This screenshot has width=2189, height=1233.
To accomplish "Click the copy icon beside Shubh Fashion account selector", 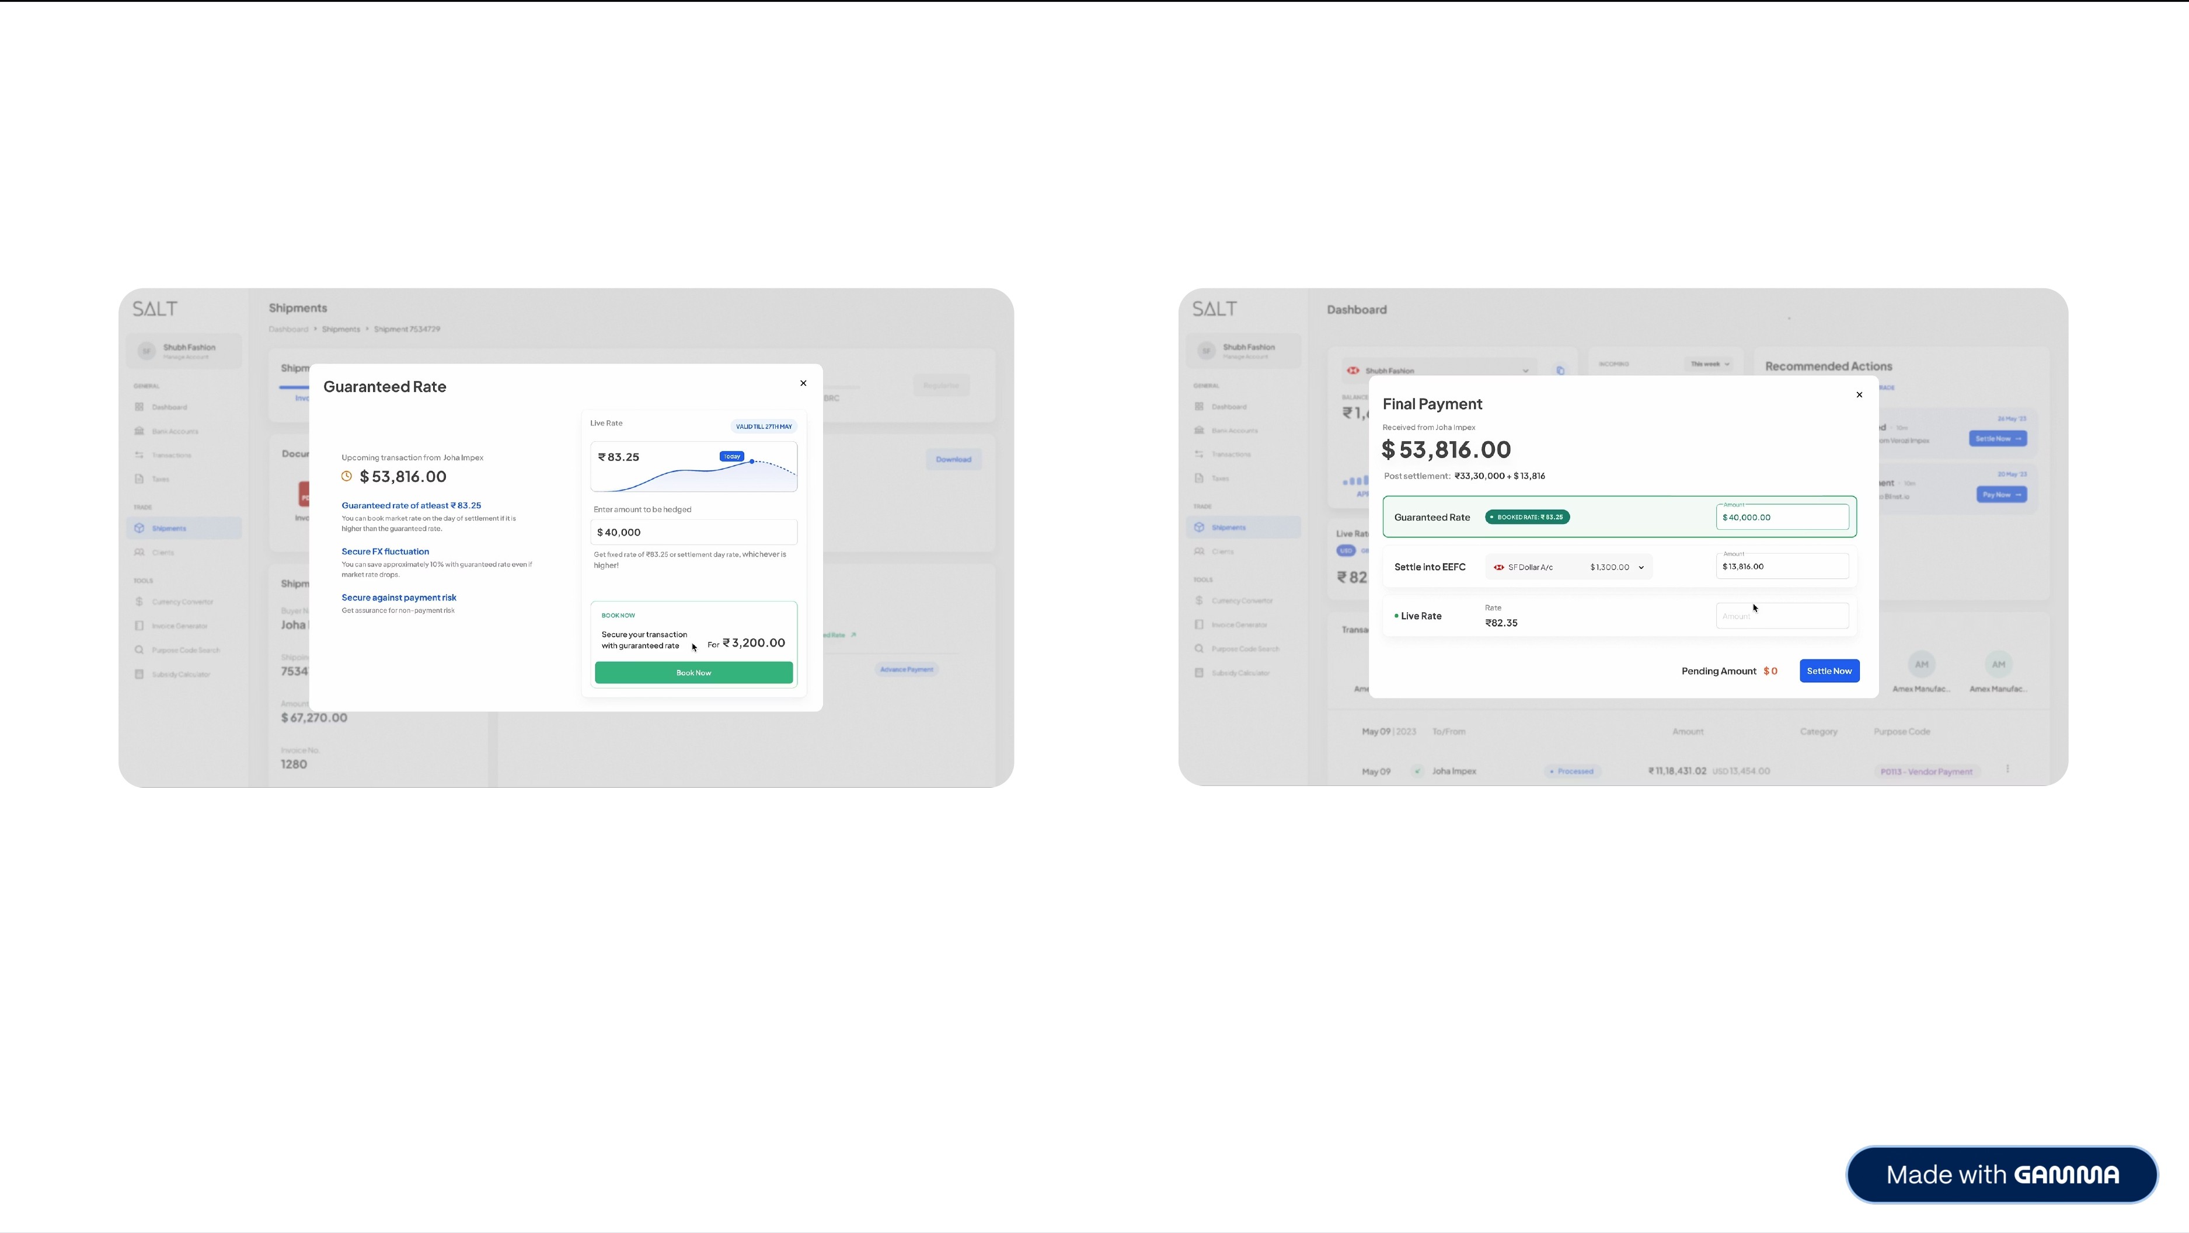I will (x=1560, y=371).
